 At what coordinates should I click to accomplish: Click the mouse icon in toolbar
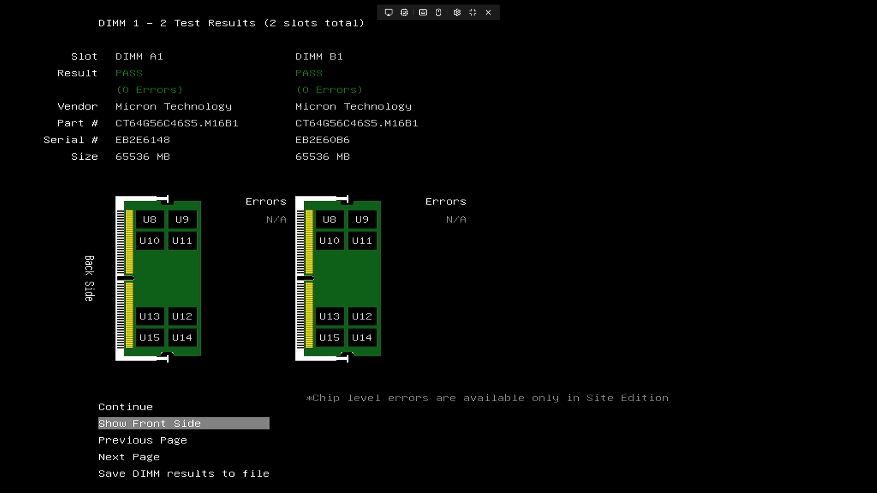438,12
